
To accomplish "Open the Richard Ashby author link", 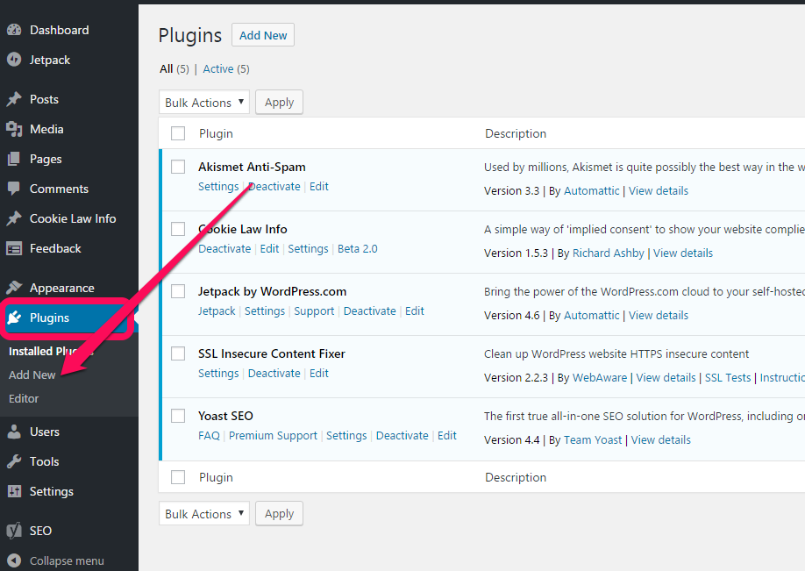I will (x=608, y=253).
